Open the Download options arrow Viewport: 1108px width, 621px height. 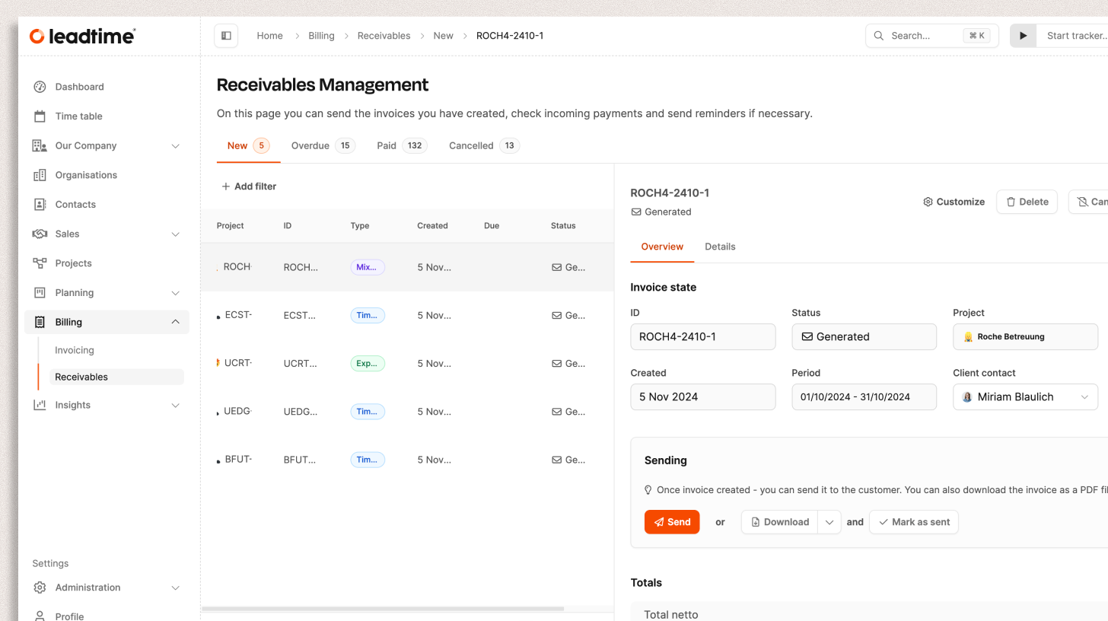coord(829,522)
